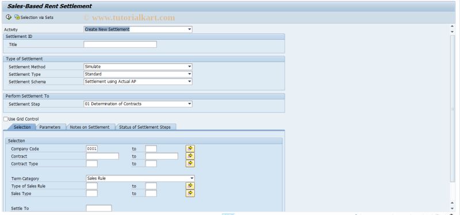This screenshot has width=460, height=215.
Task: Click the Type of Settlement group header
Action: pyautogui.click(x=144, y=59)
